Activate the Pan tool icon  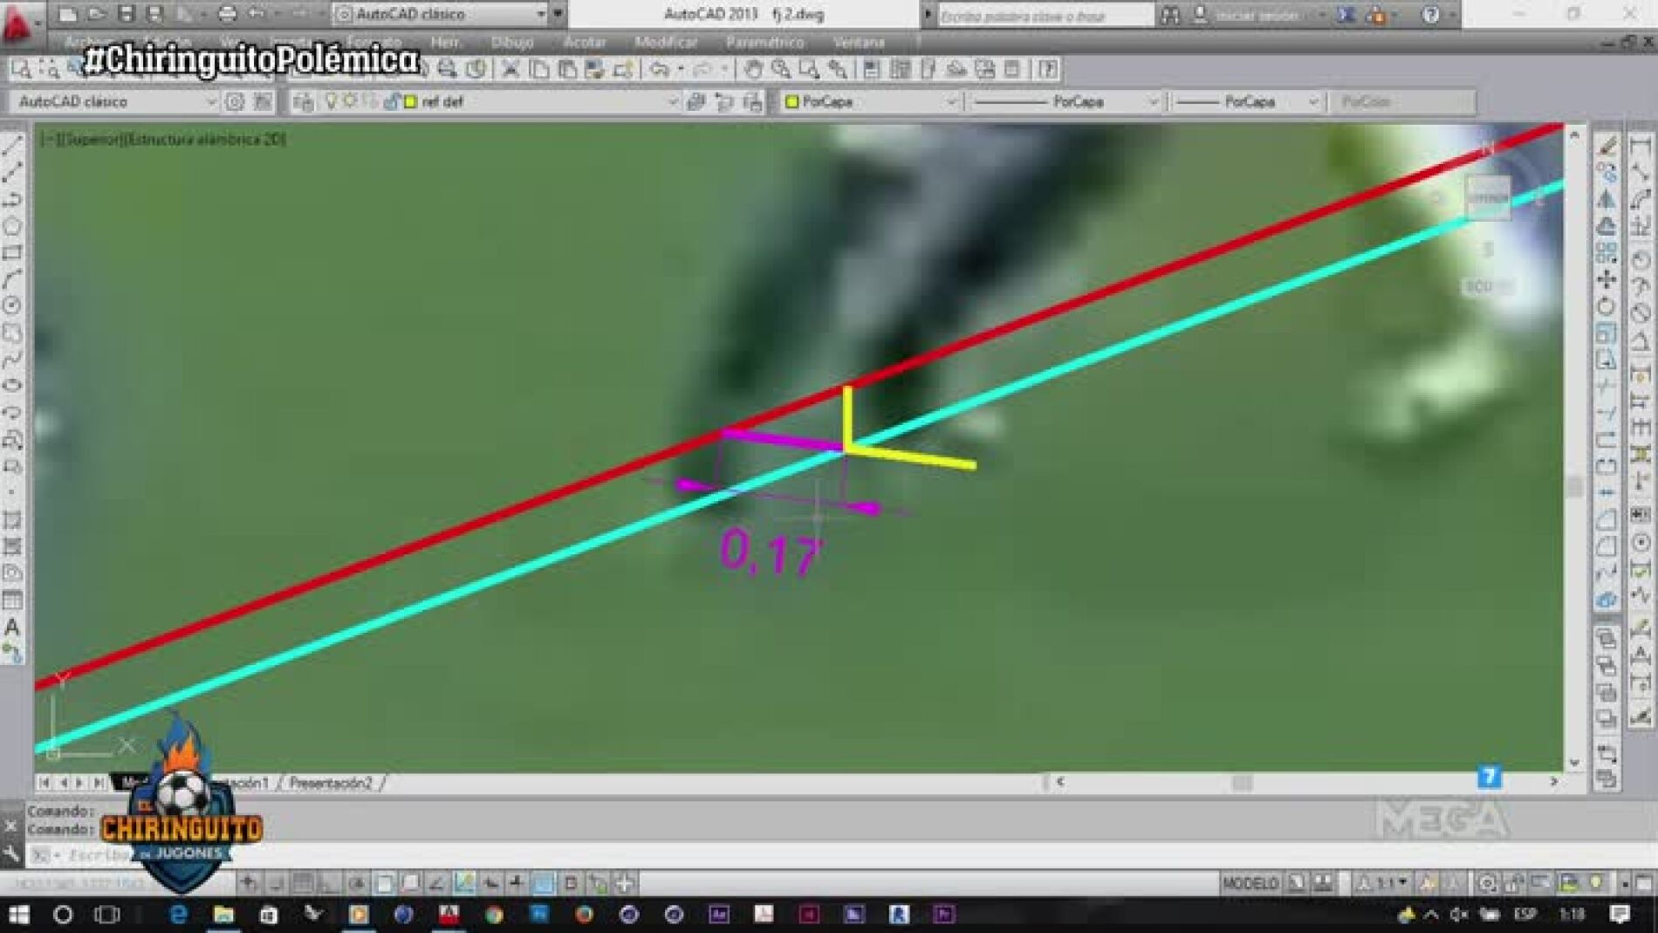pos(752,67)
